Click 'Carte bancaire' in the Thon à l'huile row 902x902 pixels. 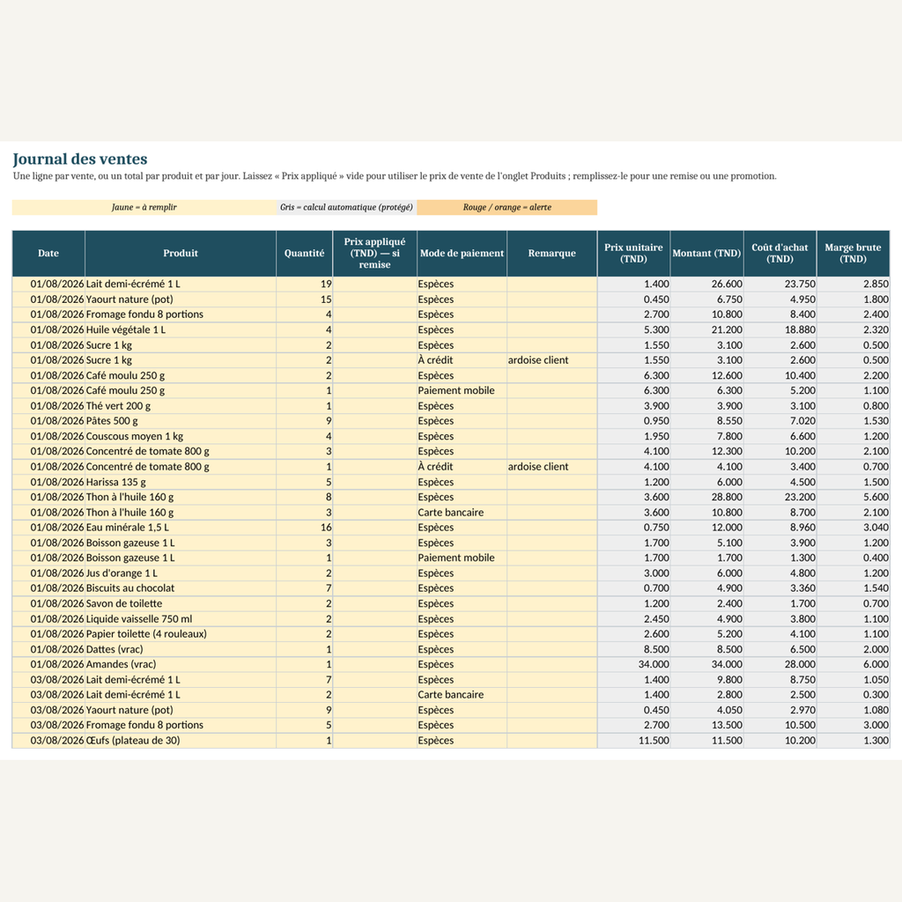(462, 512)
